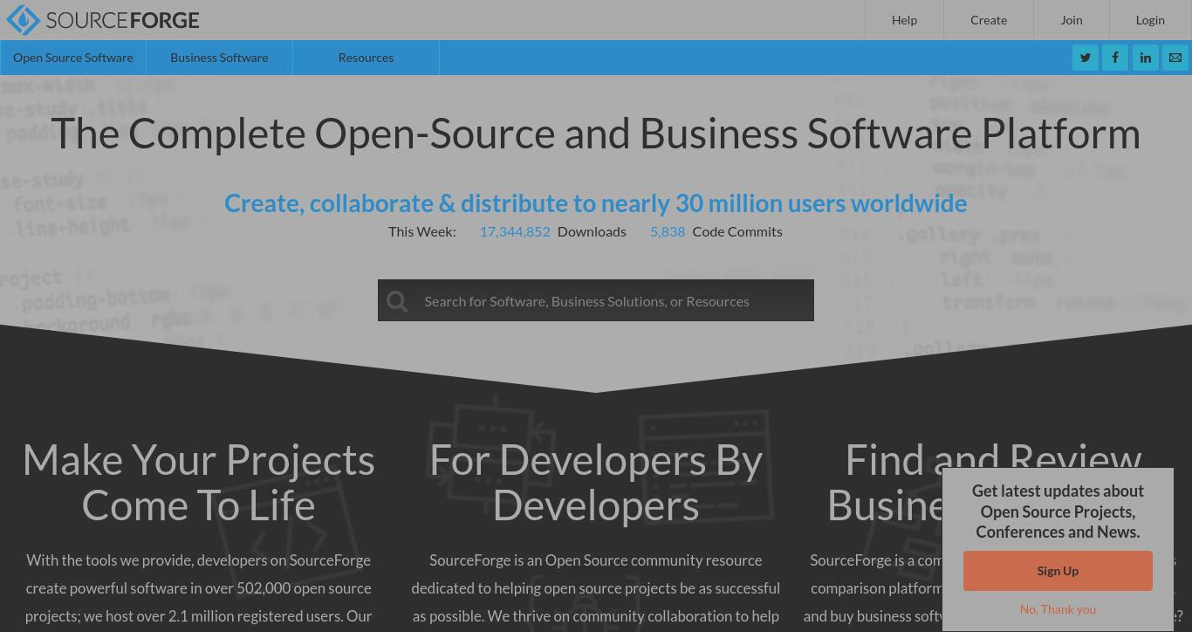Click the 'Downloads' label text
This screenshot has width=1192, height=632.
[x=592, y=231]
